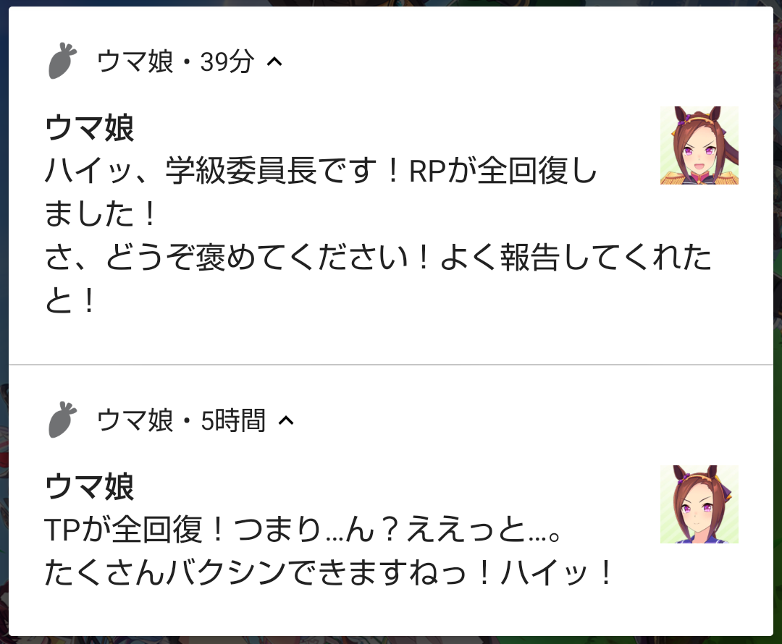The height and width of the screenshot is (644, 782).
Task: Select the 39分 timestamp text
Action: [227, 62]
